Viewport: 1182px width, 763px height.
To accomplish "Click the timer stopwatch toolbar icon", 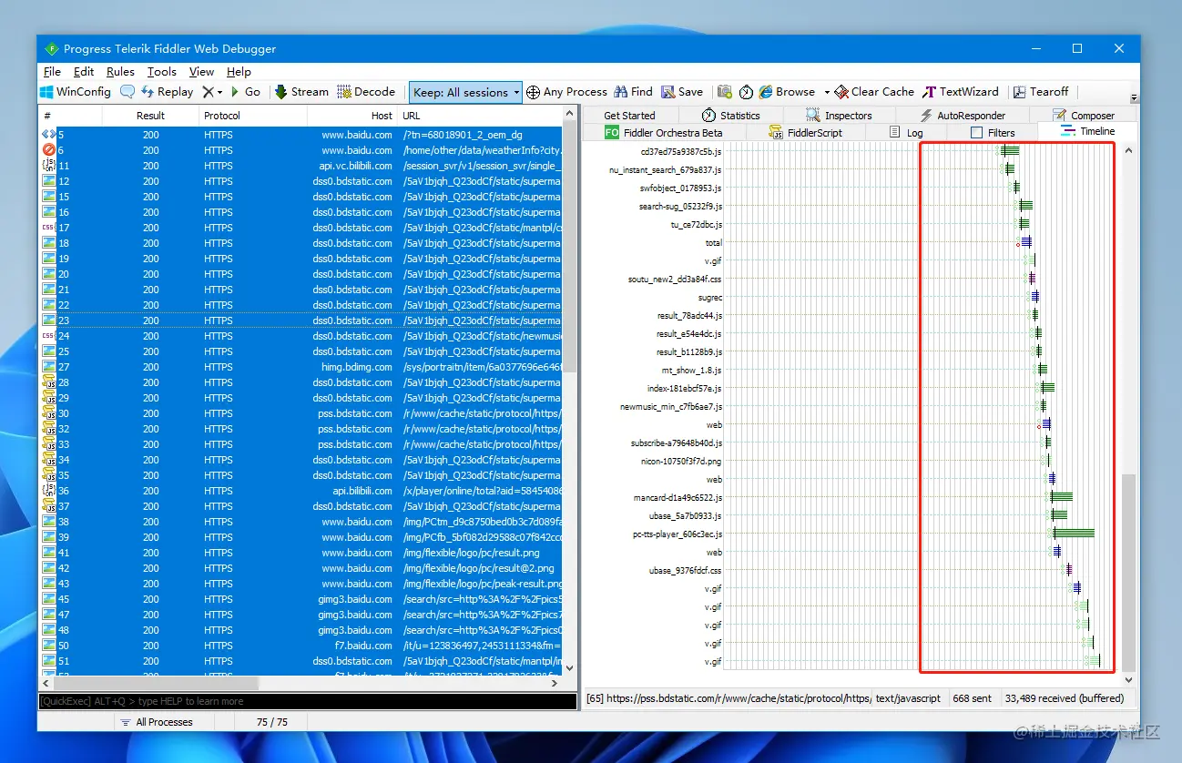I will pos(746,92).
